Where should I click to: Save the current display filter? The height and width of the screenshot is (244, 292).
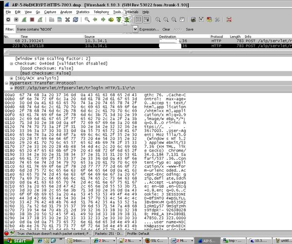[190, 29]
